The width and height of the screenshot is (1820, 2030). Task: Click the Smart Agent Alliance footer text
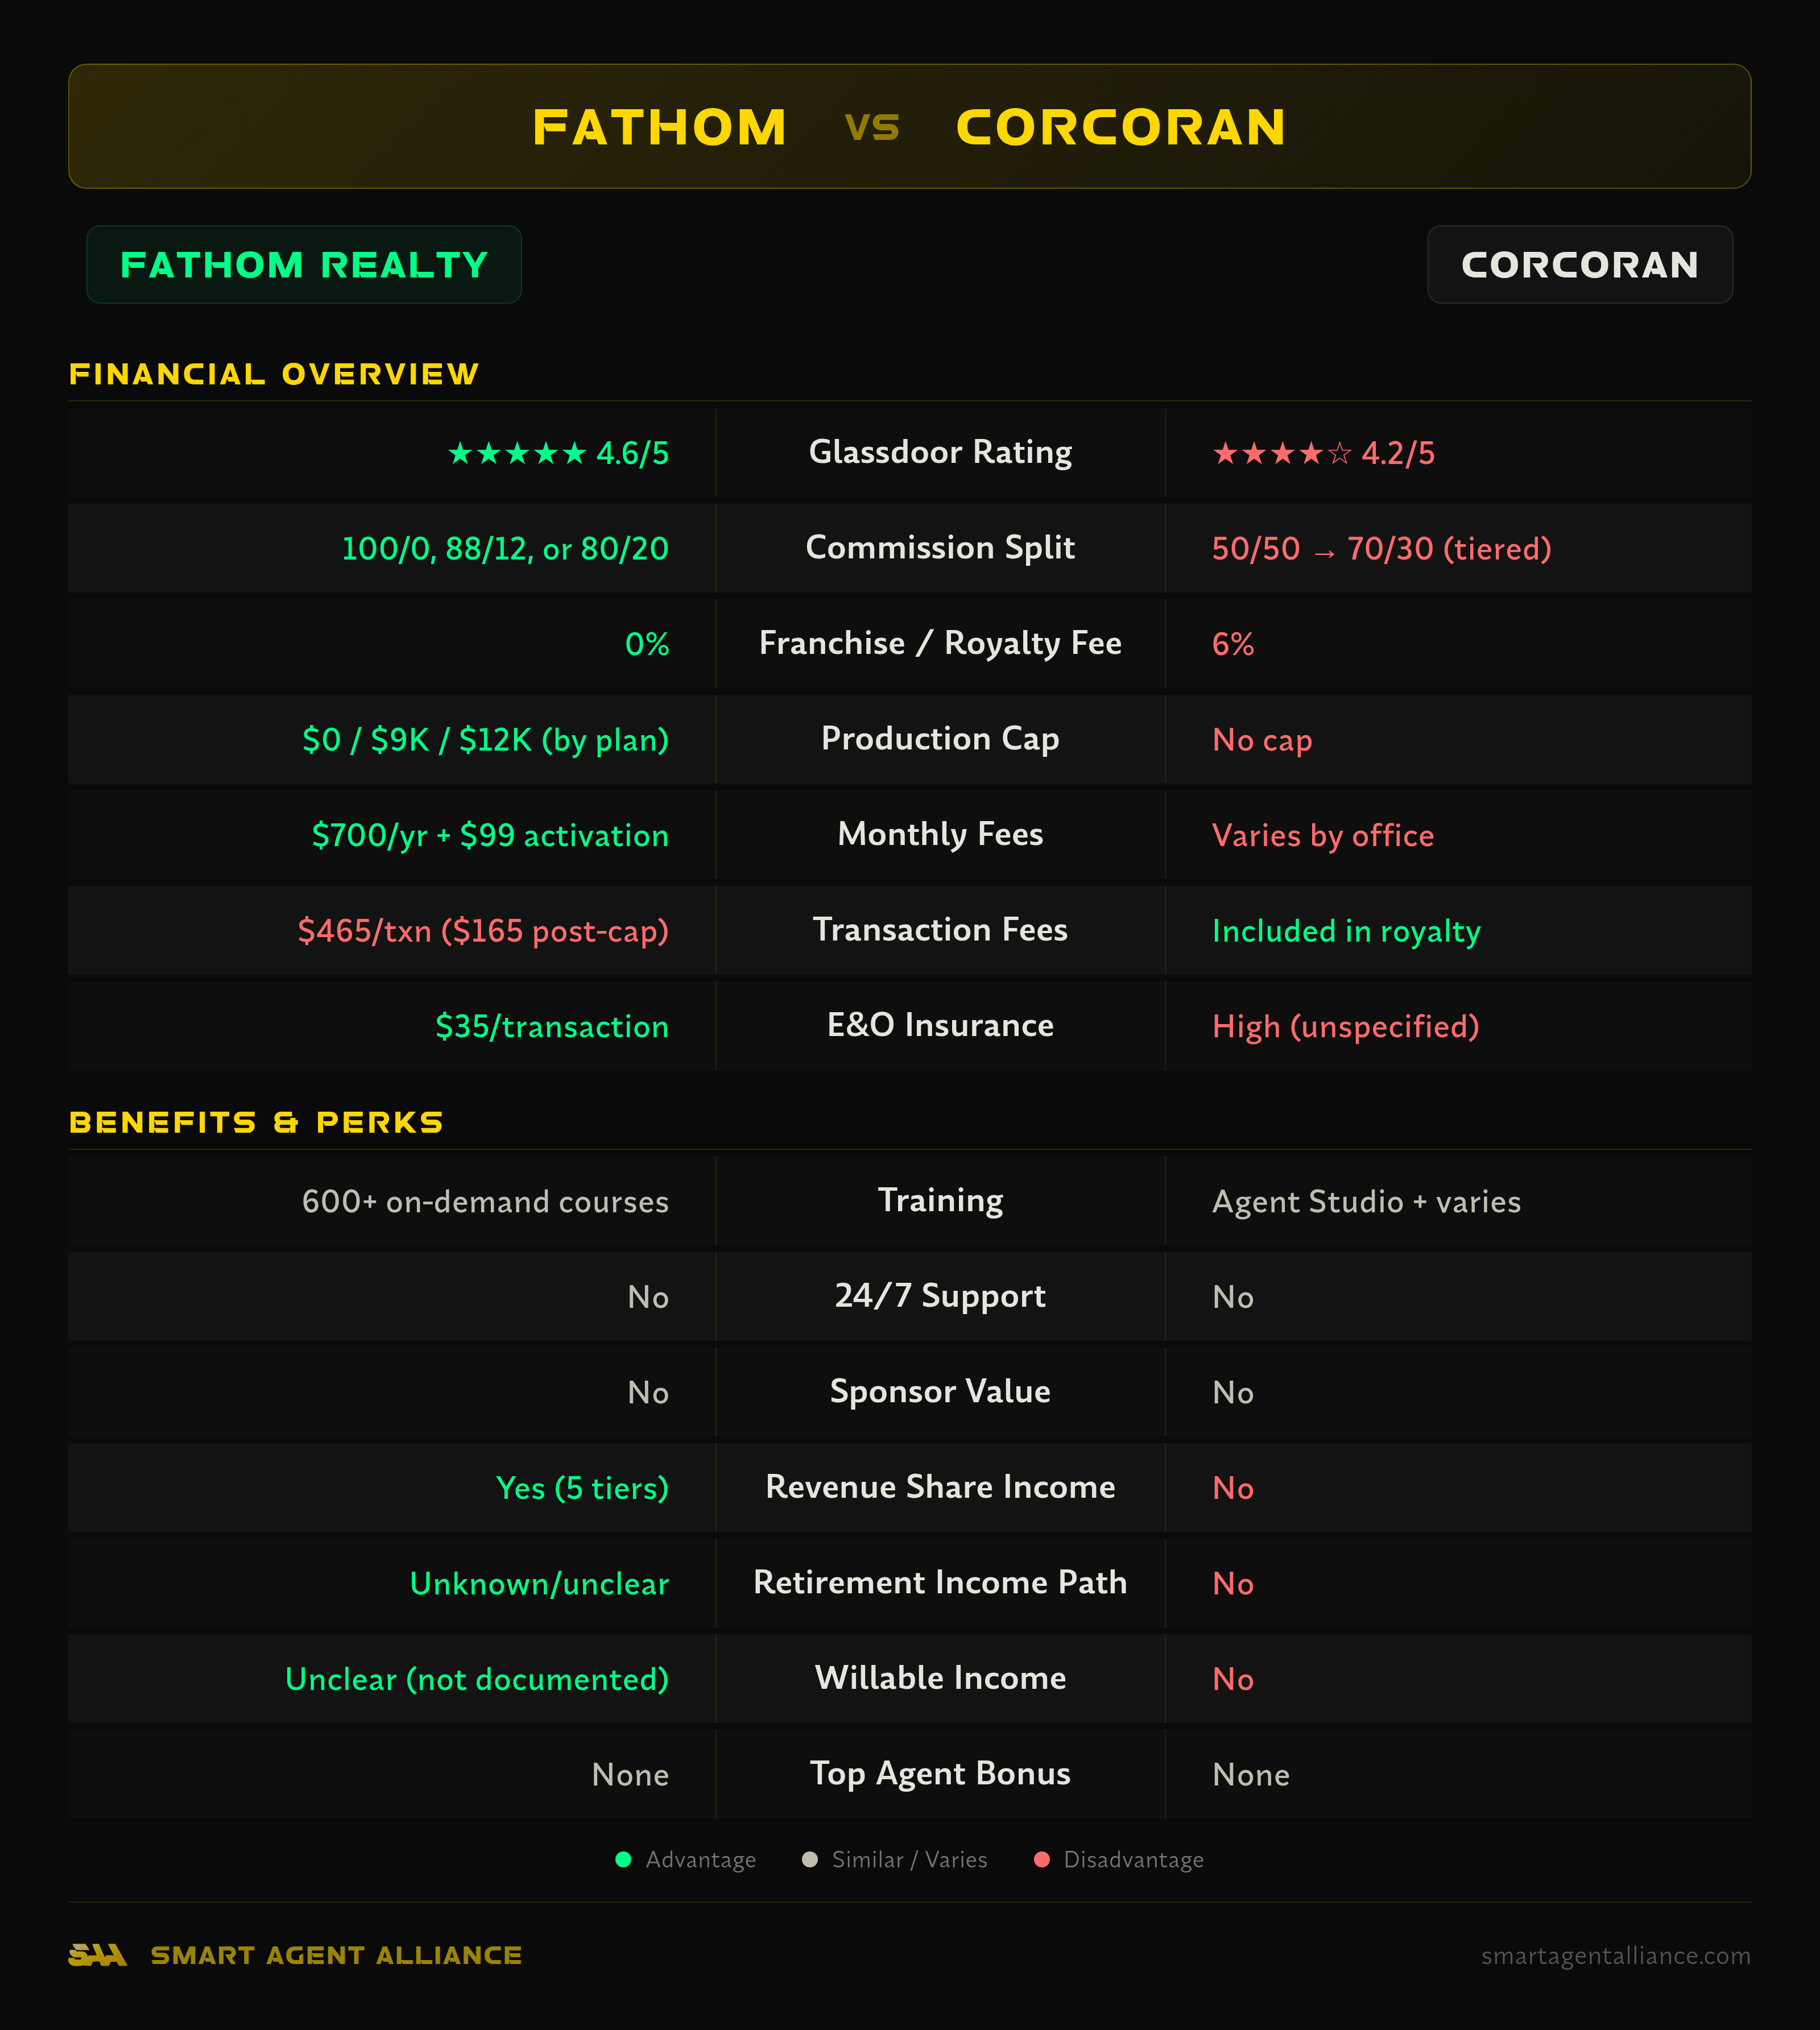[336, 1955]
